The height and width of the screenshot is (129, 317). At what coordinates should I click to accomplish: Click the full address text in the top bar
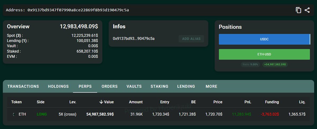click(x=78, y=10)
